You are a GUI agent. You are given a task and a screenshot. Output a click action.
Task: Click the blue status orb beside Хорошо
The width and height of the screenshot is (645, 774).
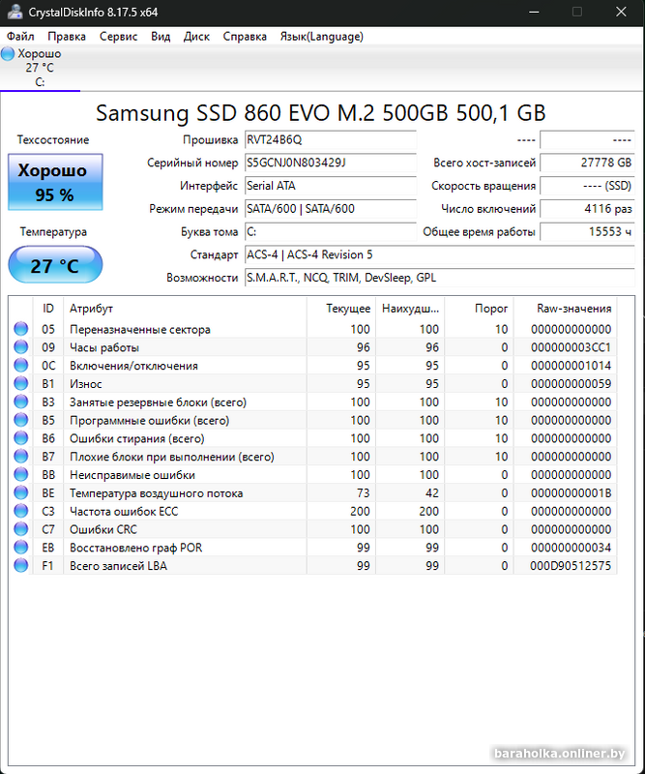[8, 54]
